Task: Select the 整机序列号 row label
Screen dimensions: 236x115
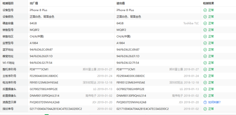Action: 9,69
